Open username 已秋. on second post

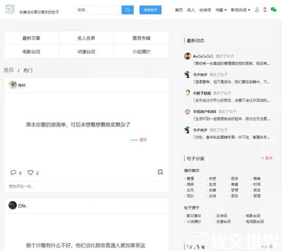(x=23, y=206)
